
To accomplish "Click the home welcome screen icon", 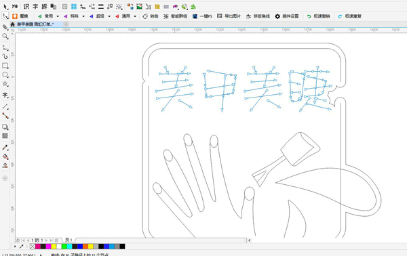I will pos(13,24).
